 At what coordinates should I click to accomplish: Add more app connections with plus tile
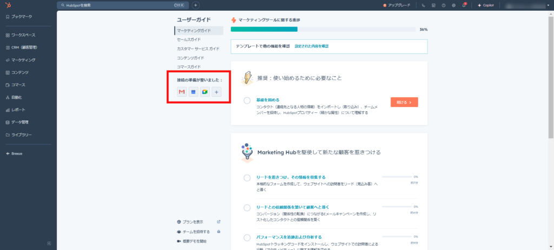point(216,92)
